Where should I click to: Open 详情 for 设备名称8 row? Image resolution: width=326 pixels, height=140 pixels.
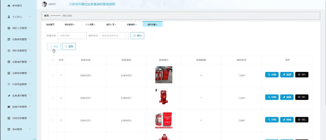(272, 75)
